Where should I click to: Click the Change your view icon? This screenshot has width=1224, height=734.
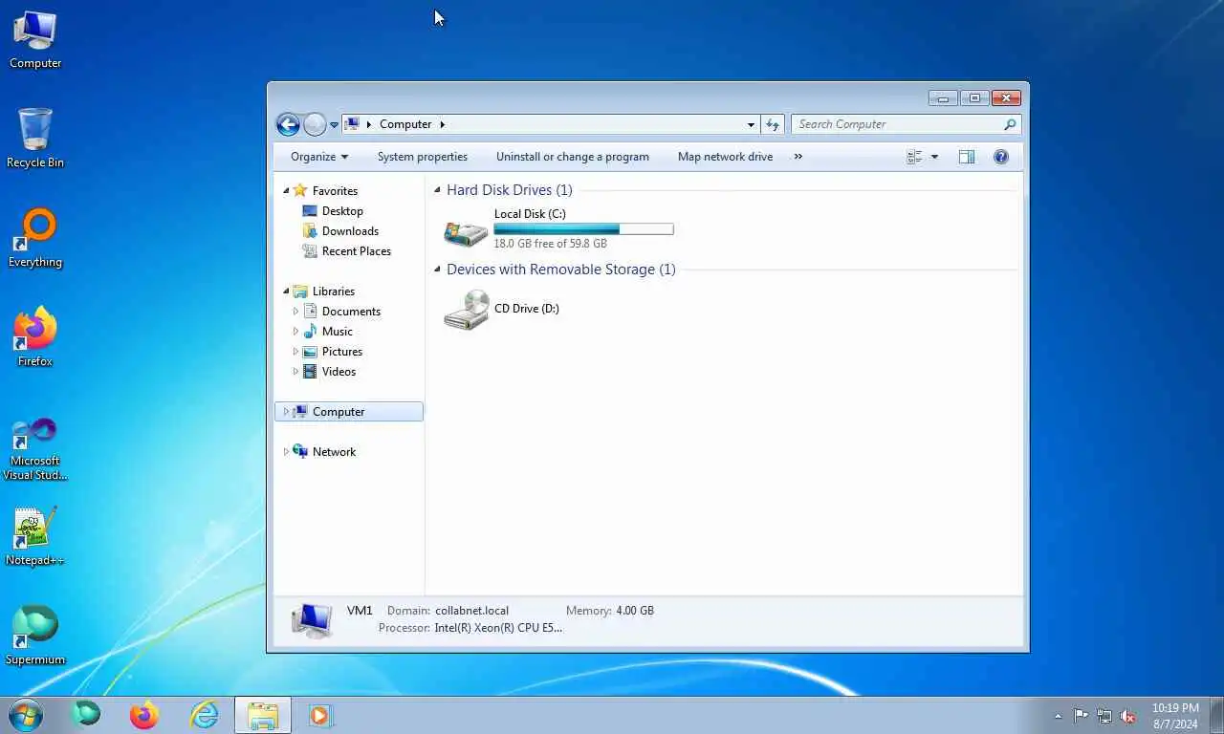(914, 157)
